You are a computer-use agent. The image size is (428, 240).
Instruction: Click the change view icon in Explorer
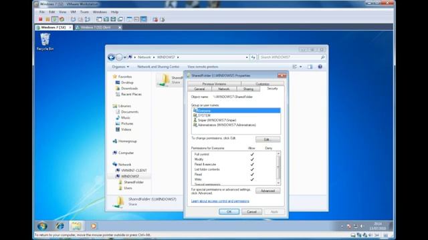295,67
